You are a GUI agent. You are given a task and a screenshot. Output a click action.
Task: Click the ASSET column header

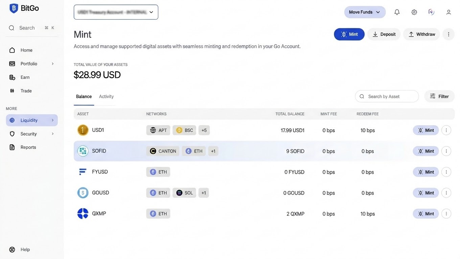coord(83,114)
